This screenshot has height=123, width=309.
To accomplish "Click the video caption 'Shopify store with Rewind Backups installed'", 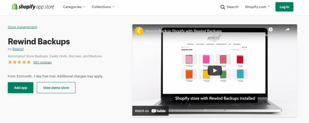I will click(215, 98).
